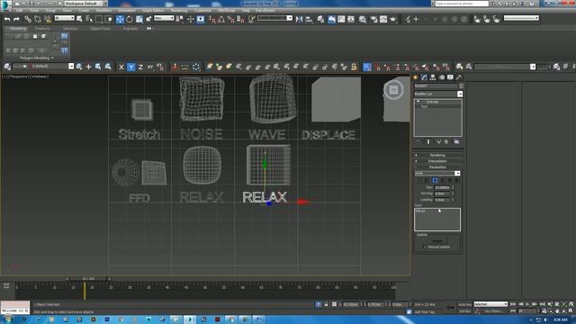
Task: Open the Auto Key Selected dropdown
Action: (x=490, y=304)
